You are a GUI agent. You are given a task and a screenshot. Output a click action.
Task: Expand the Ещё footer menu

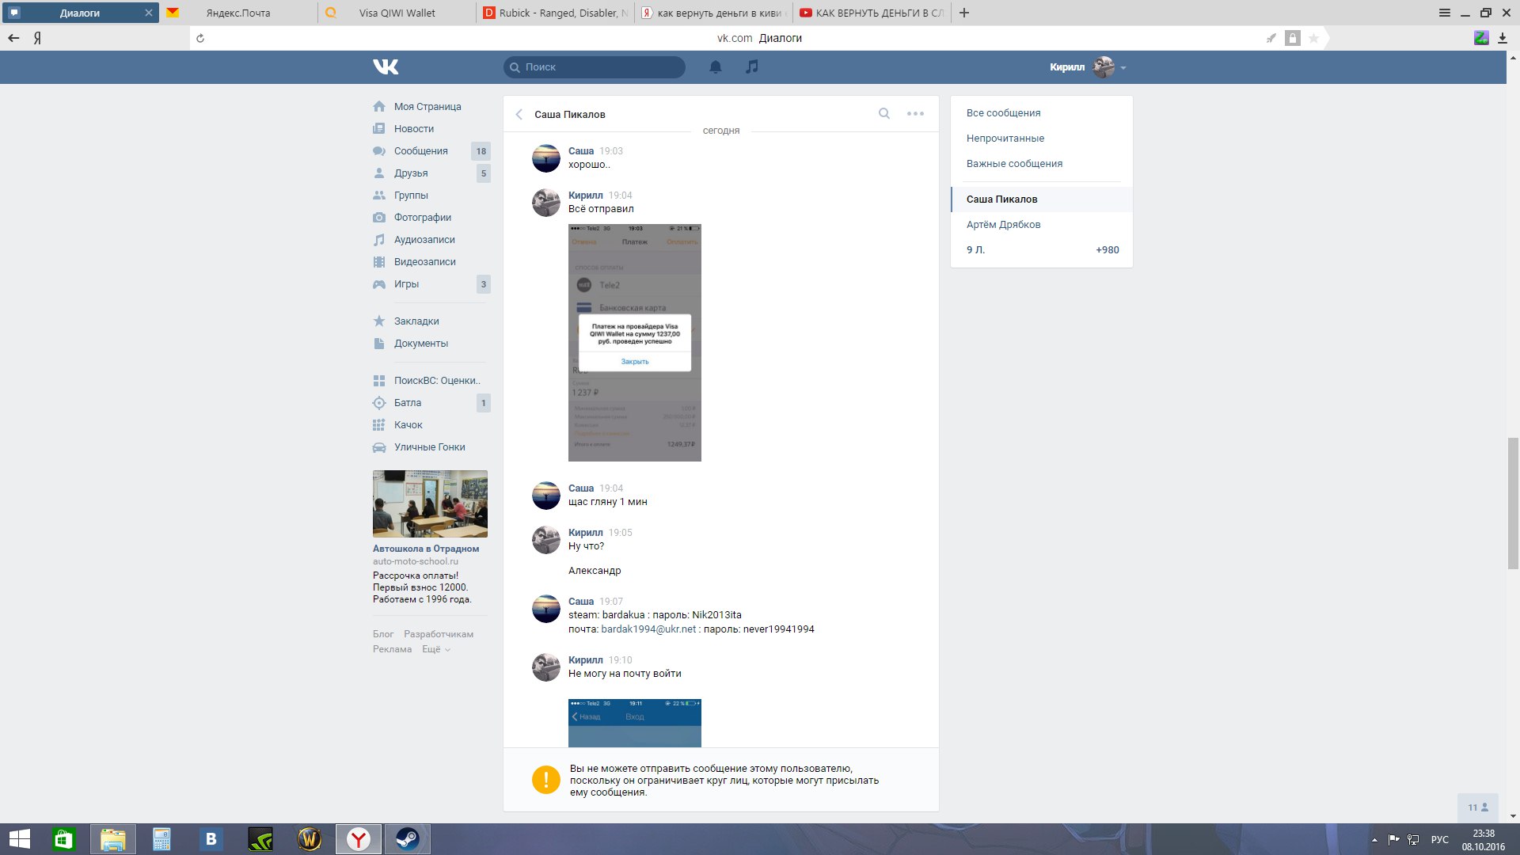[436, 649]
